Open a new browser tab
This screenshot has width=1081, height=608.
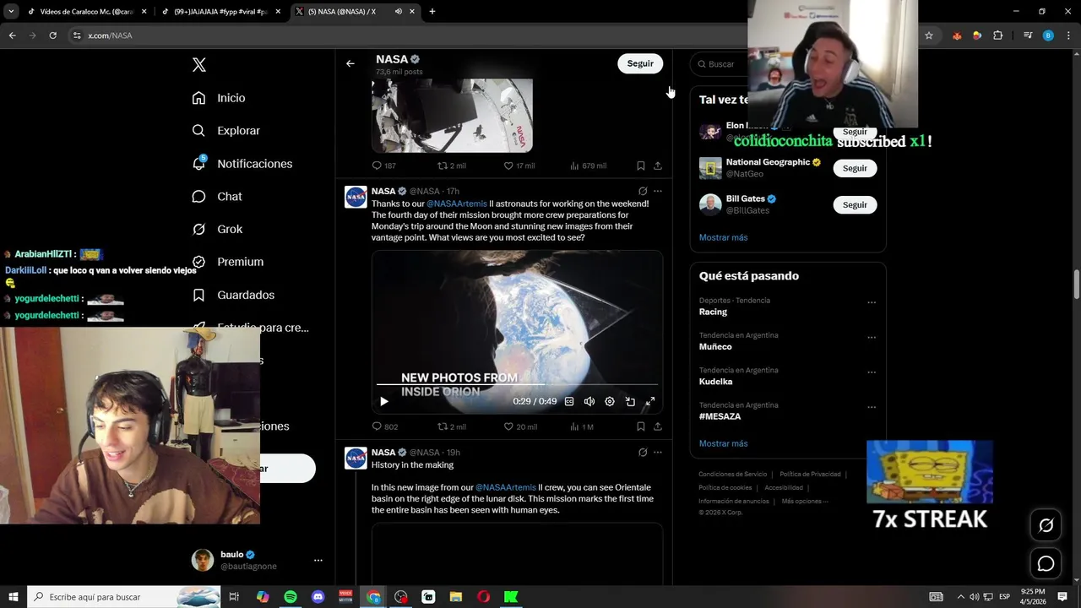pyautogui.click(x=432, y=12)
